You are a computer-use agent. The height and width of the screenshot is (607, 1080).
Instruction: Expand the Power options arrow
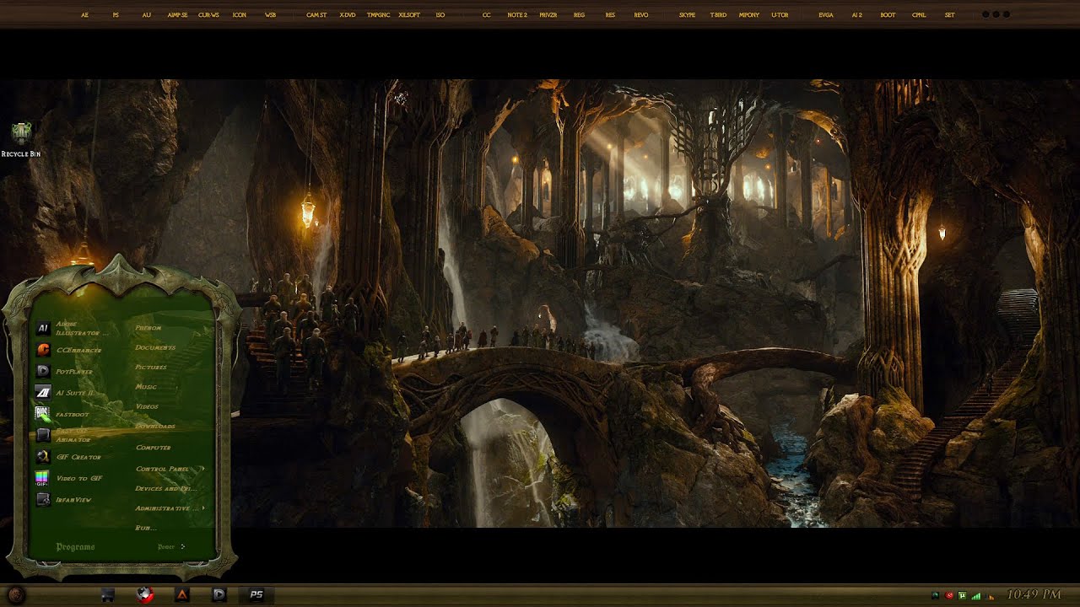(x=182, y=546)
